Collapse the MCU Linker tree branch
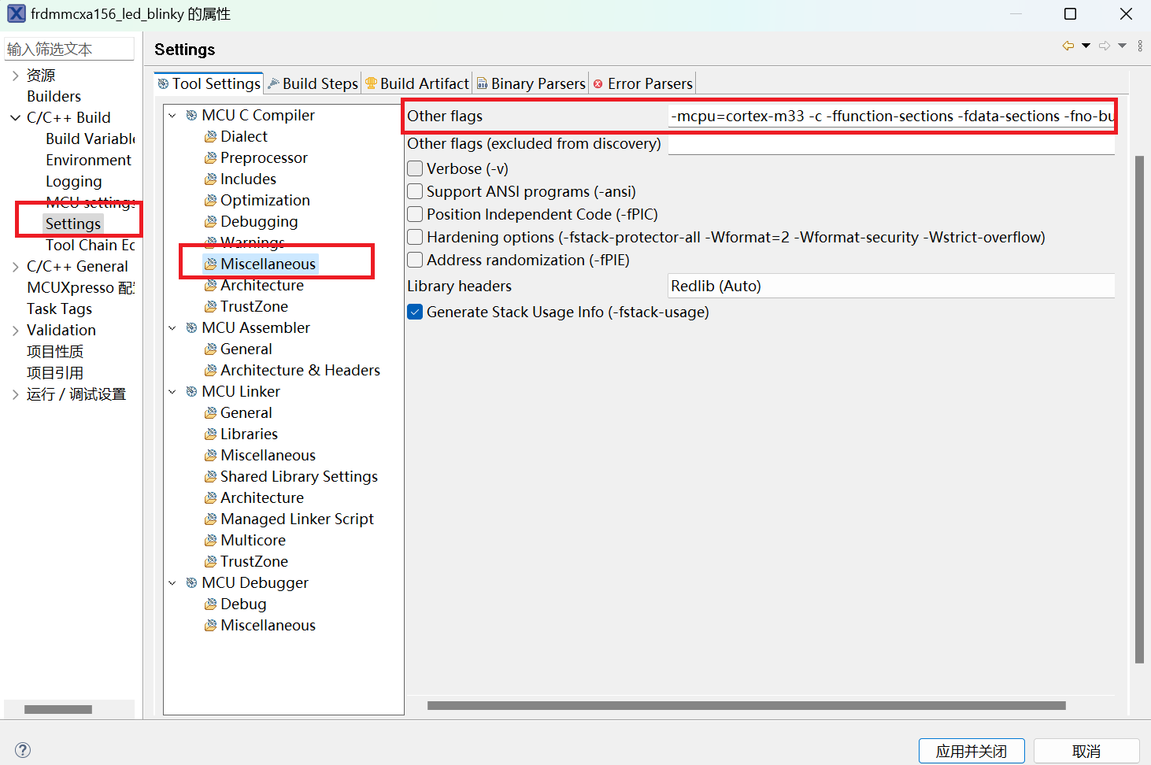 [x=172, y=391]
